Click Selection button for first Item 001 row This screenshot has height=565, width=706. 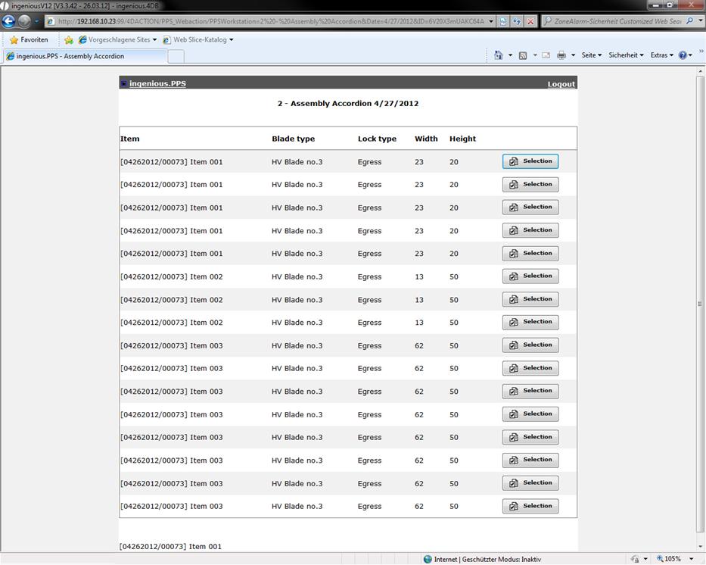[530, 161]
